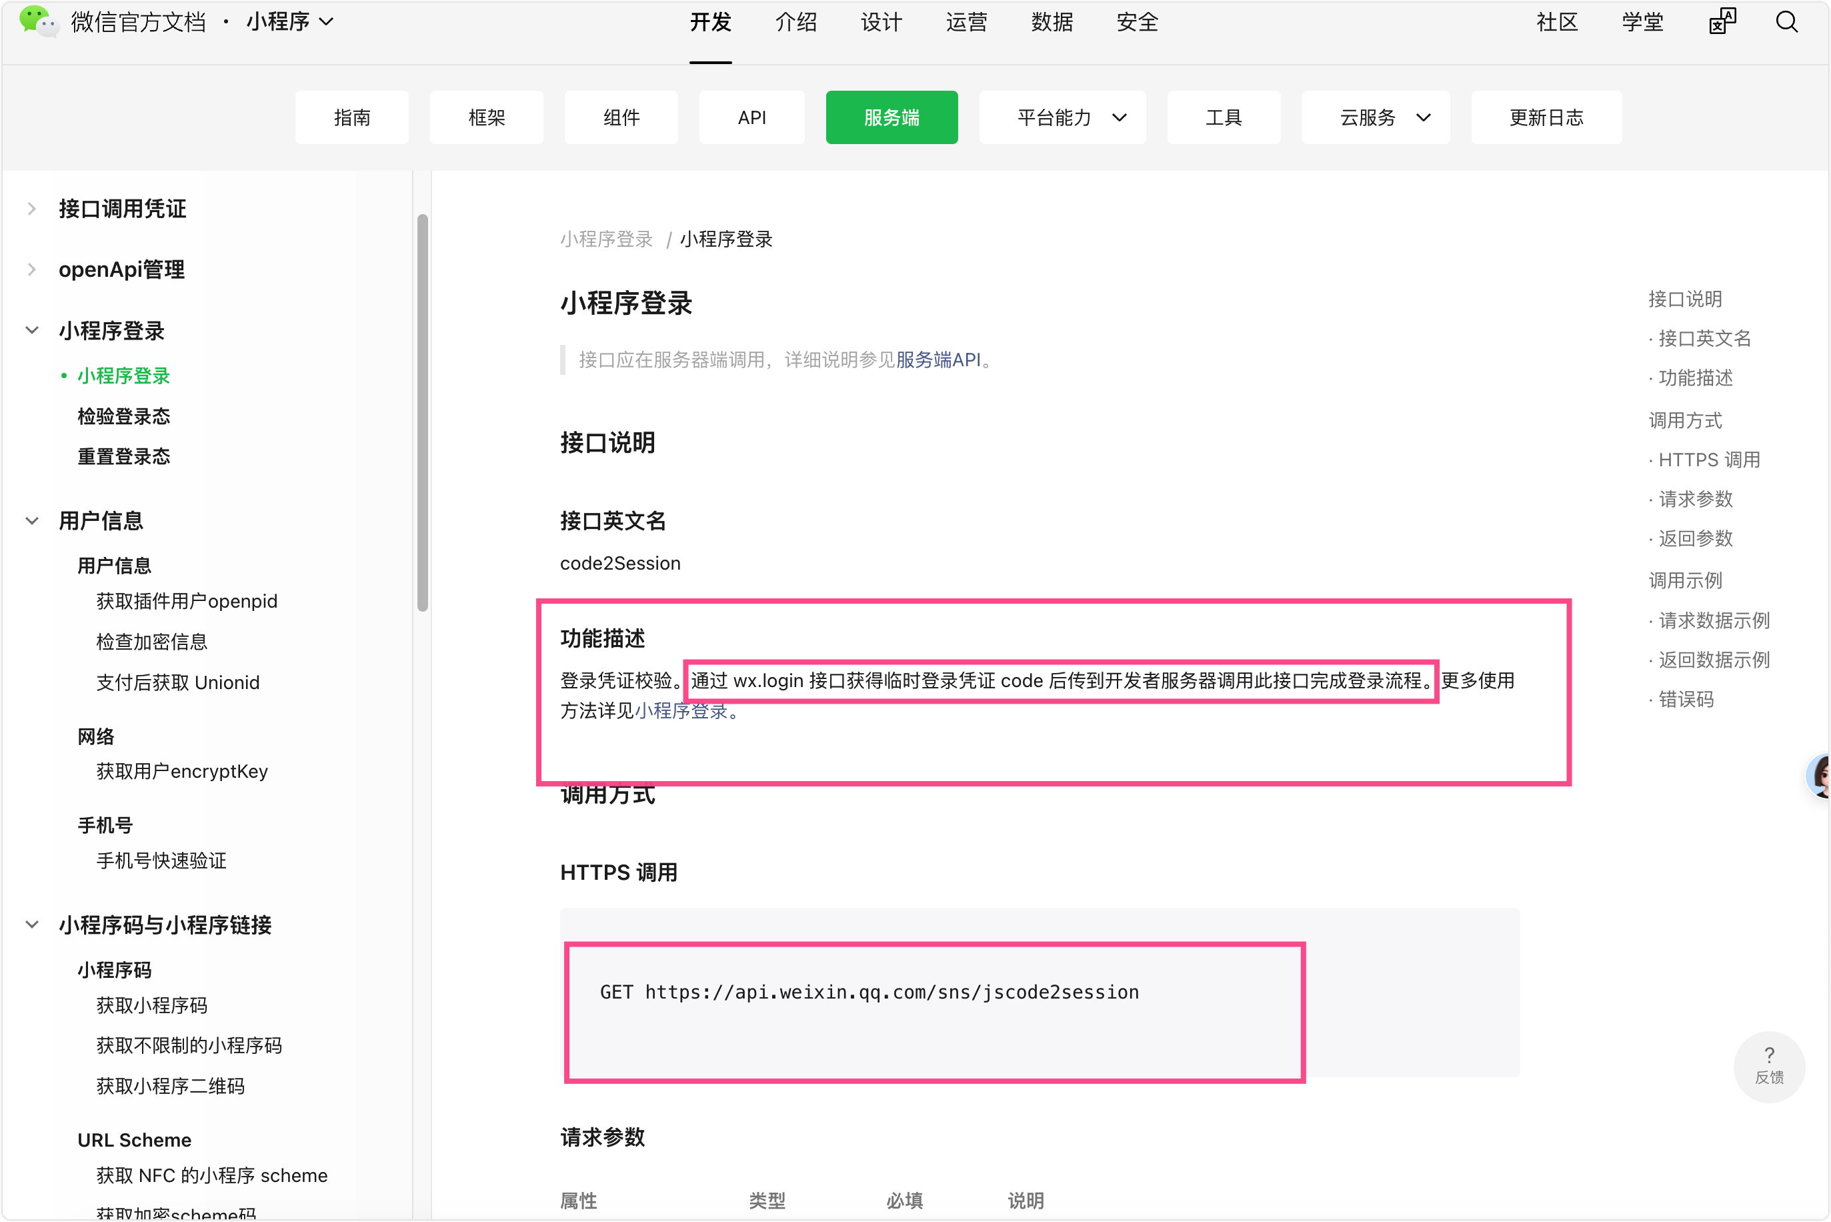Jump to 错误码 in page outline
The height and width of the screenshot is (1222, 1831).
[x=1686, y=699]
